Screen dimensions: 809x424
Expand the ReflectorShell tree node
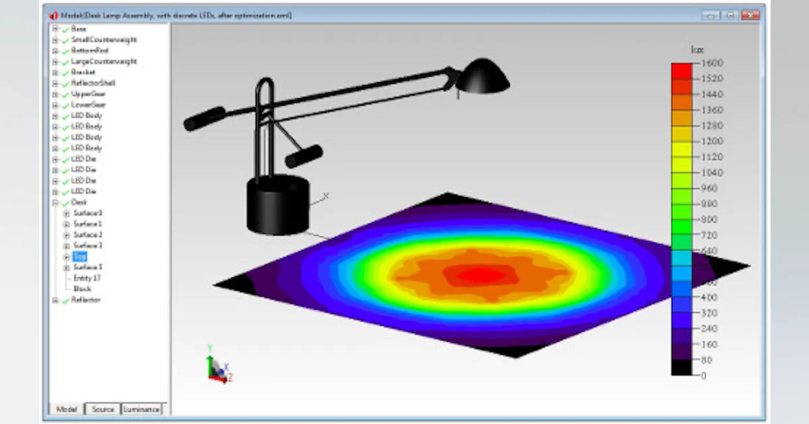[55, 83]
